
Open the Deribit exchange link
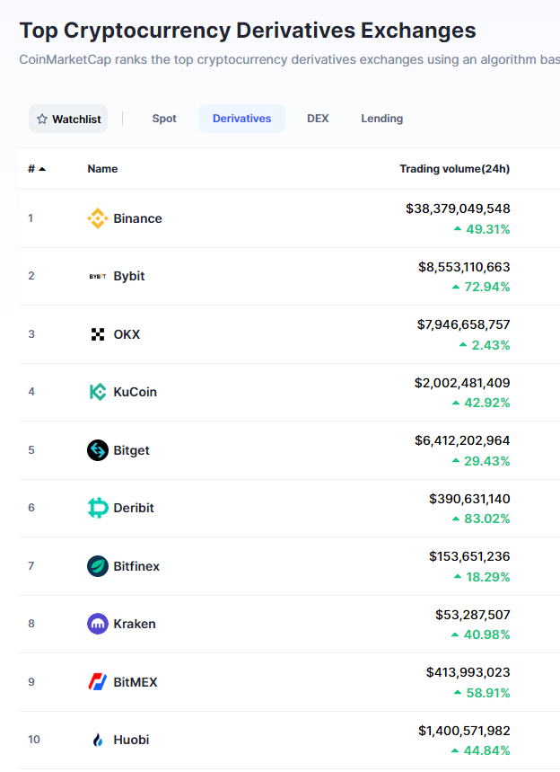(x=134, y=508)
